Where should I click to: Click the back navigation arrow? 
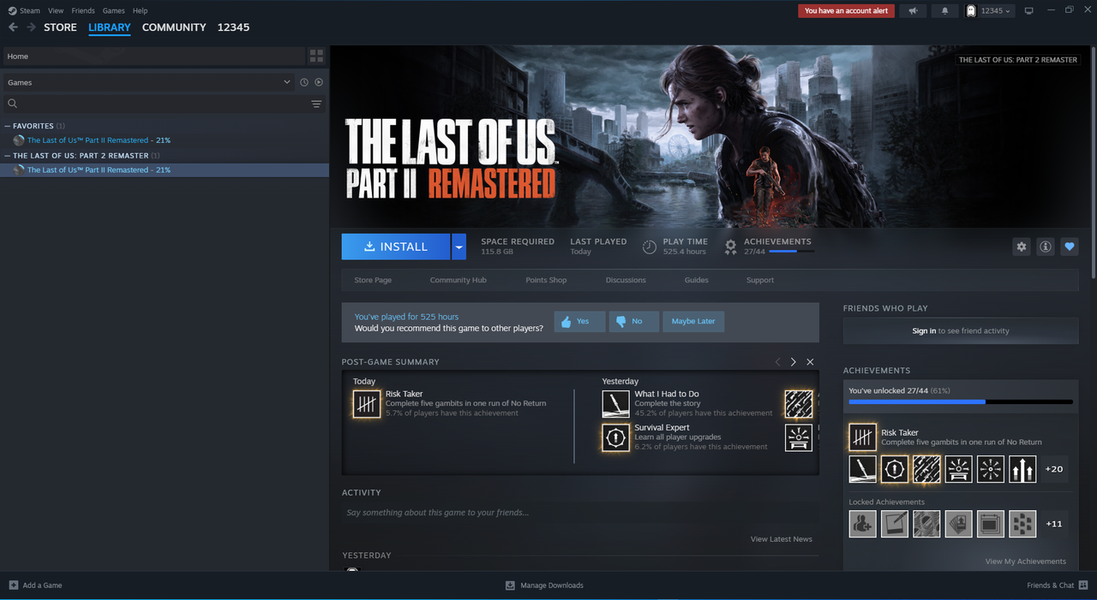[x=13, y=27]
